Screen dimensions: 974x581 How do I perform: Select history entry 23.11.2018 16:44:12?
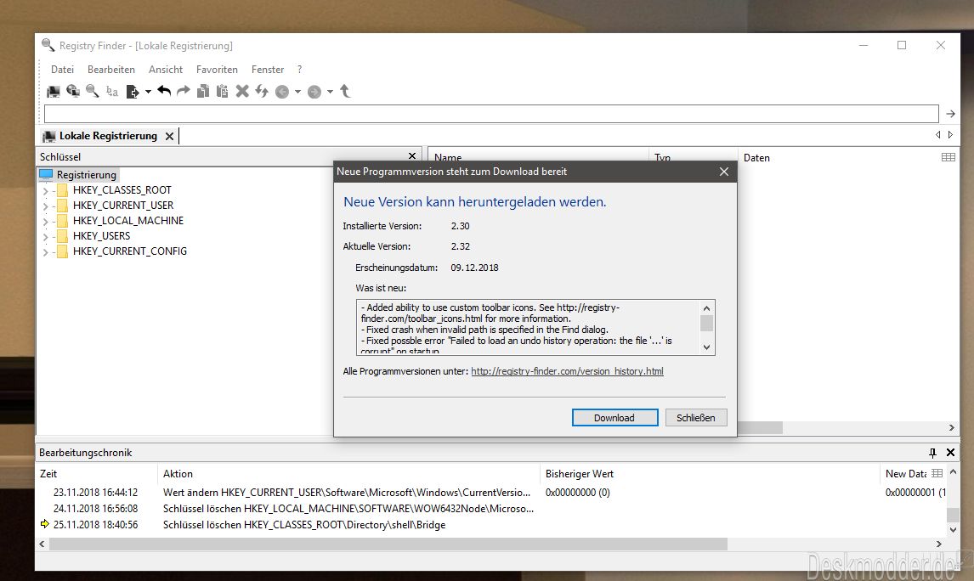click(x=95, y=493)
